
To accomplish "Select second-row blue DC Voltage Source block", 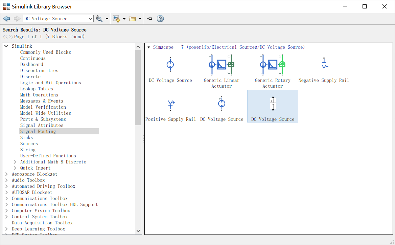I will 222,104.
